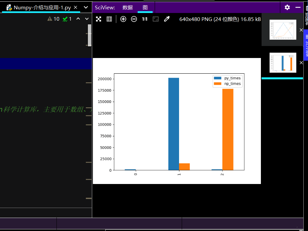Select the 图 tab in SciView
The image size is (308, 231).
pos(145,7)
